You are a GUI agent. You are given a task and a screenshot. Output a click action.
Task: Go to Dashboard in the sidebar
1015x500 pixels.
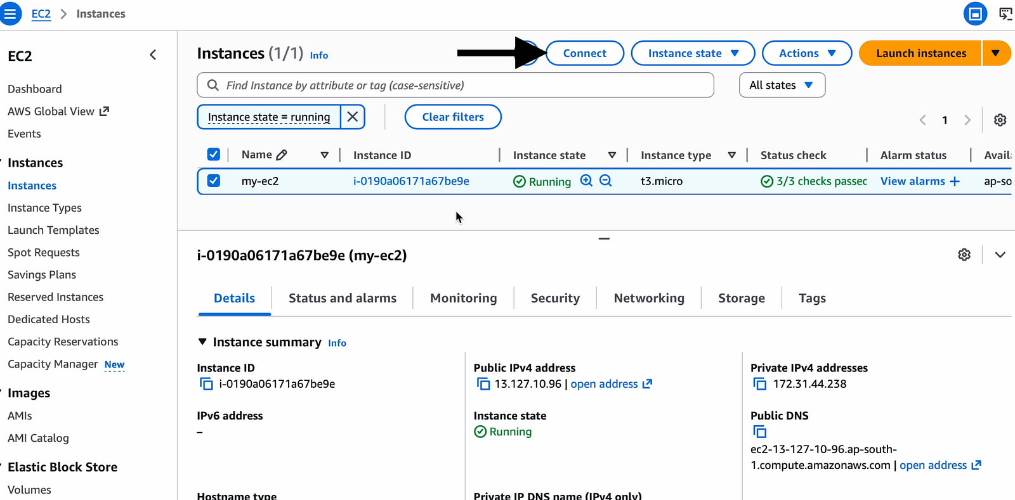click(35, 89)
